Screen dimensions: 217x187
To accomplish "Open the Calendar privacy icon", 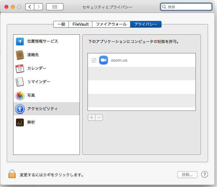I will (20, 68).
